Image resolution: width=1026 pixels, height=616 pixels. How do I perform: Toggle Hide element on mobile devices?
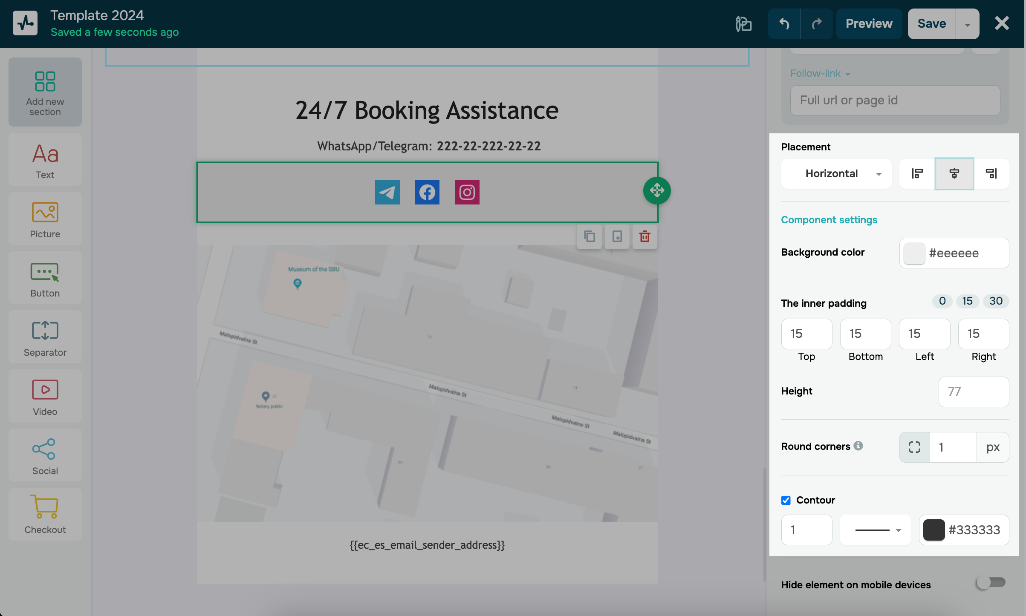(991, 582)
